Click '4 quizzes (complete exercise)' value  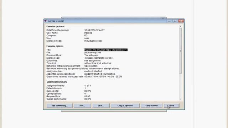click(99, 58)
